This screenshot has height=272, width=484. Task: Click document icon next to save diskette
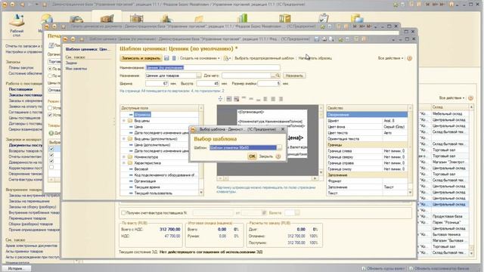[174, 58]
